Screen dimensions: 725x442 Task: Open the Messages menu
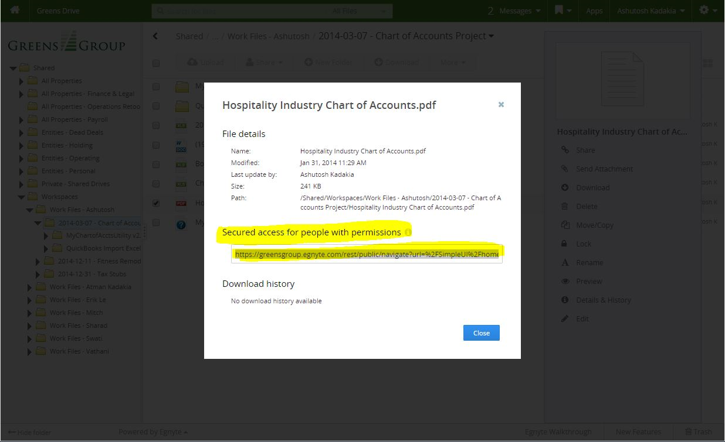click(510, 11)
